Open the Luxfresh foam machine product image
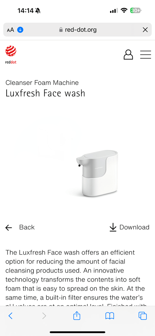Viewport: 155px width, 336px height. pyautogui.click(x=97, y=173)
